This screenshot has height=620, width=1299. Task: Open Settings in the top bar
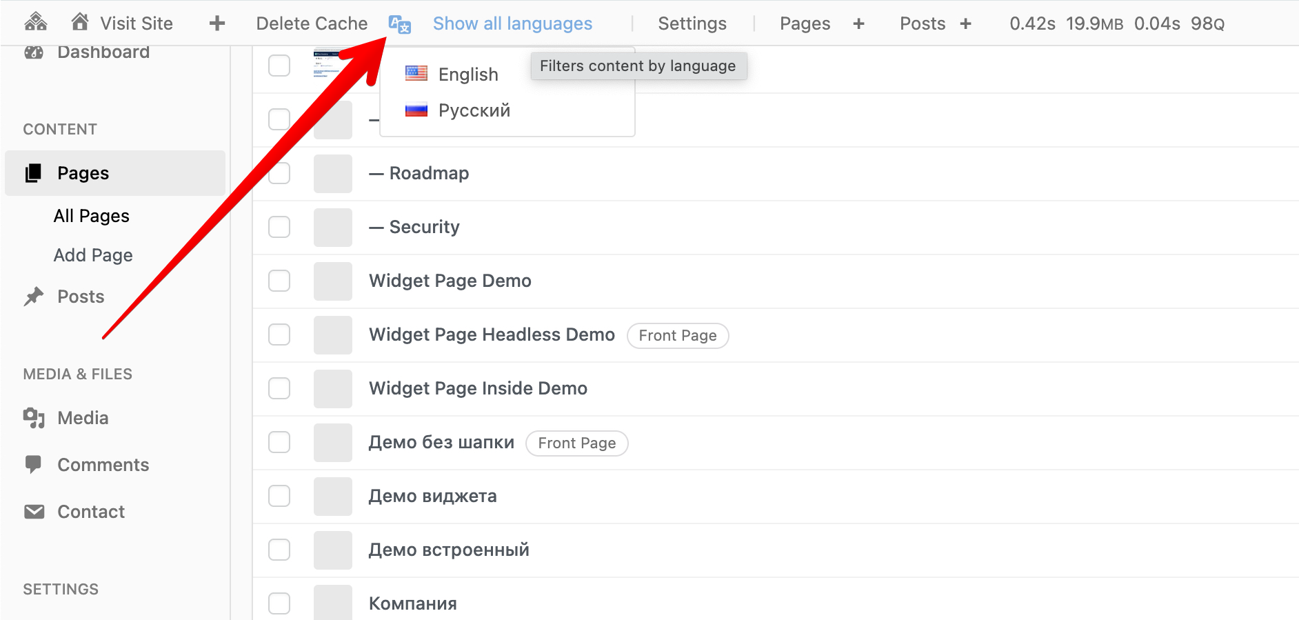point(692,23)
